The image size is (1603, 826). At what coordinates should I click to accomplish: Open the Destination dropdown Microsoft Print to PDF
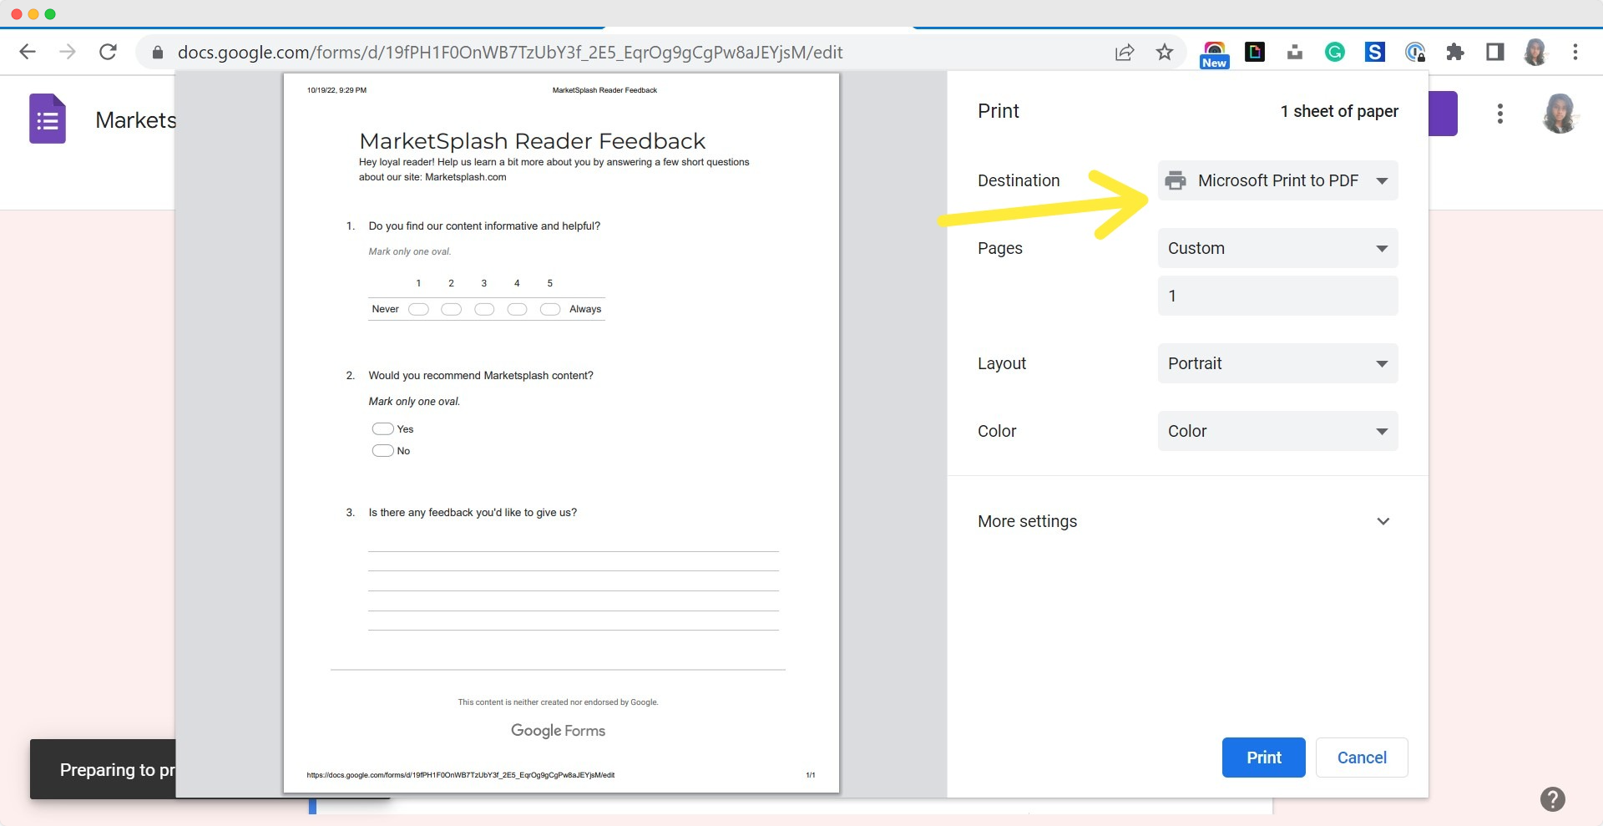tap(1277, 180)
